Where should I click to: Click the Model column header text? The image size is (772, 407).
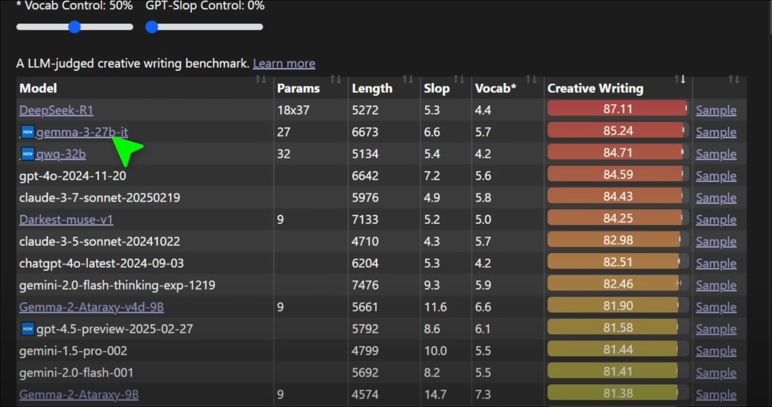click(38, 88)
